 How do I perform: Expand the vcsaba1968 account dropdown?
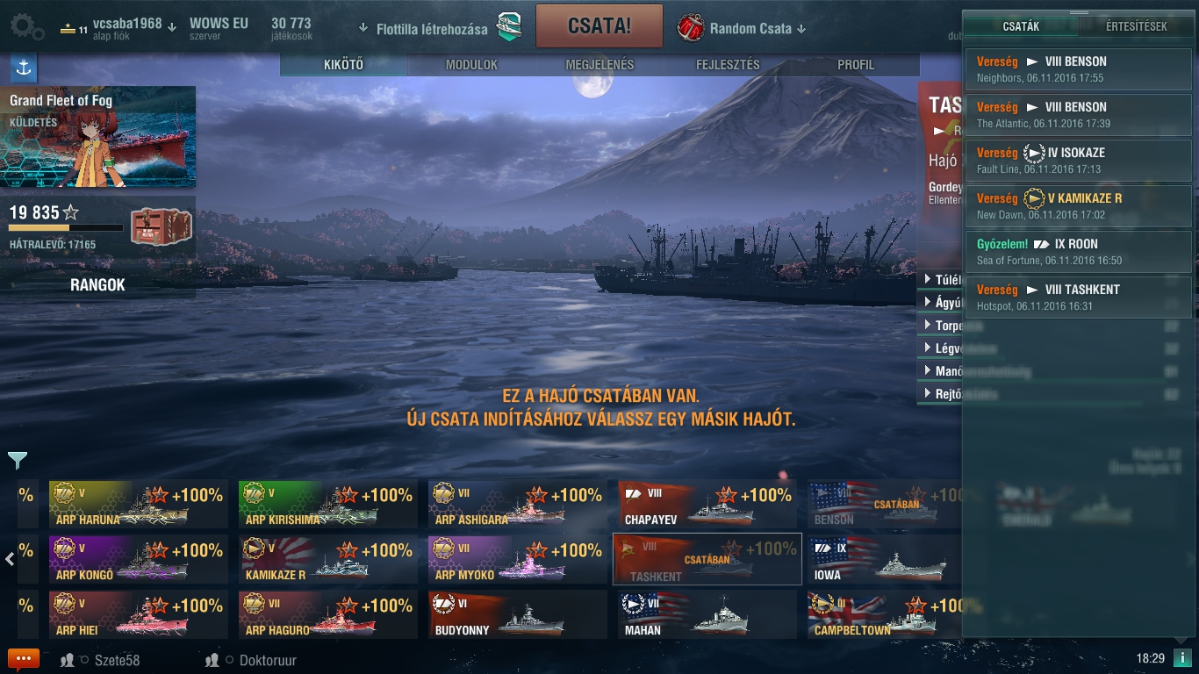[x=172, y=26]
